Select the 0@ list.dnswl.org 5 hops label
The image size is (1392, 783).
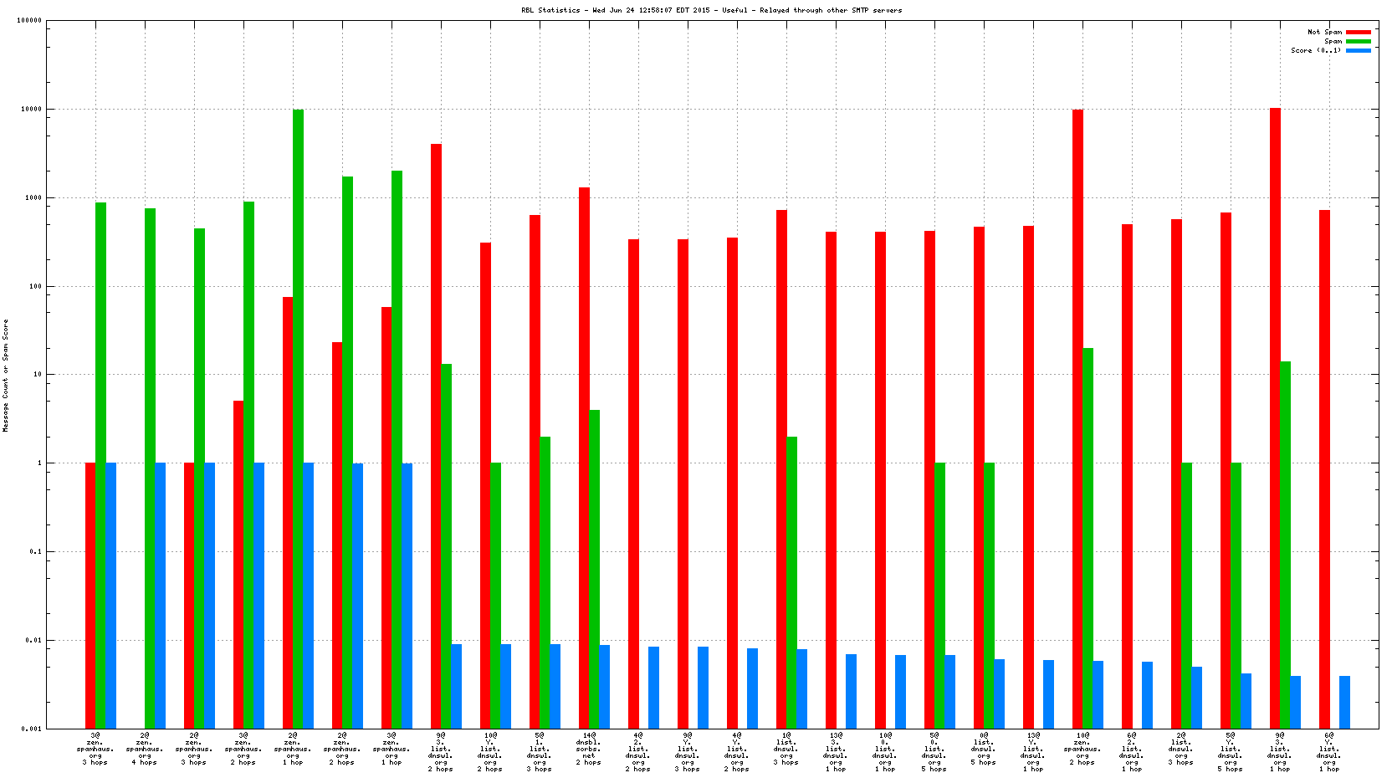[983, 749]
